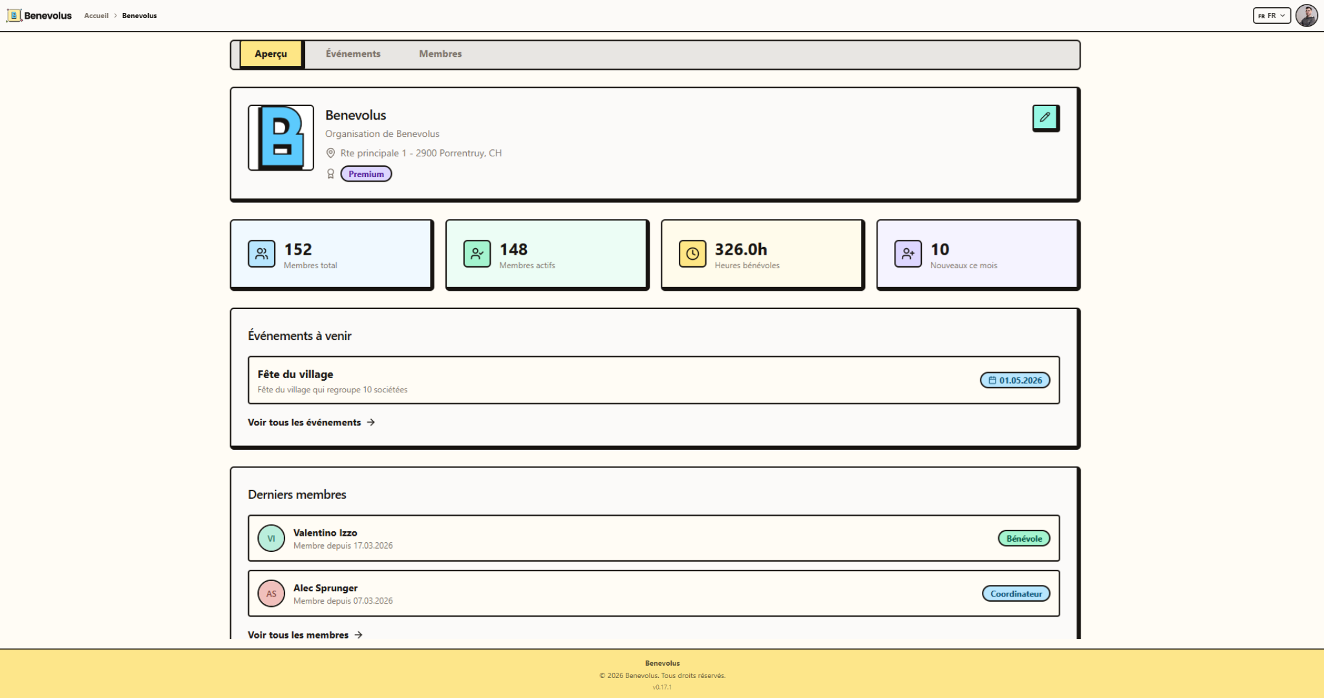Click the 01.05.2026 date badge
The height and width of the screenshot is (698, 1324).
tap(1015, 380)
